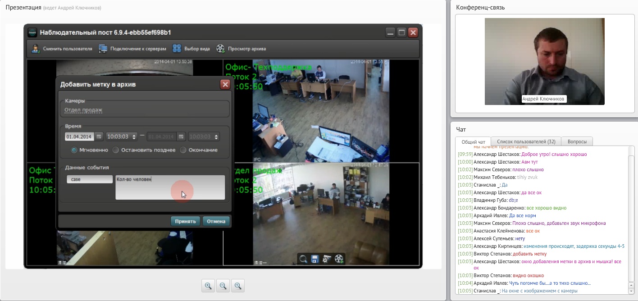Reset presentation zoom to original size
This screenshot has height=301, width=638.
(238, 286)
